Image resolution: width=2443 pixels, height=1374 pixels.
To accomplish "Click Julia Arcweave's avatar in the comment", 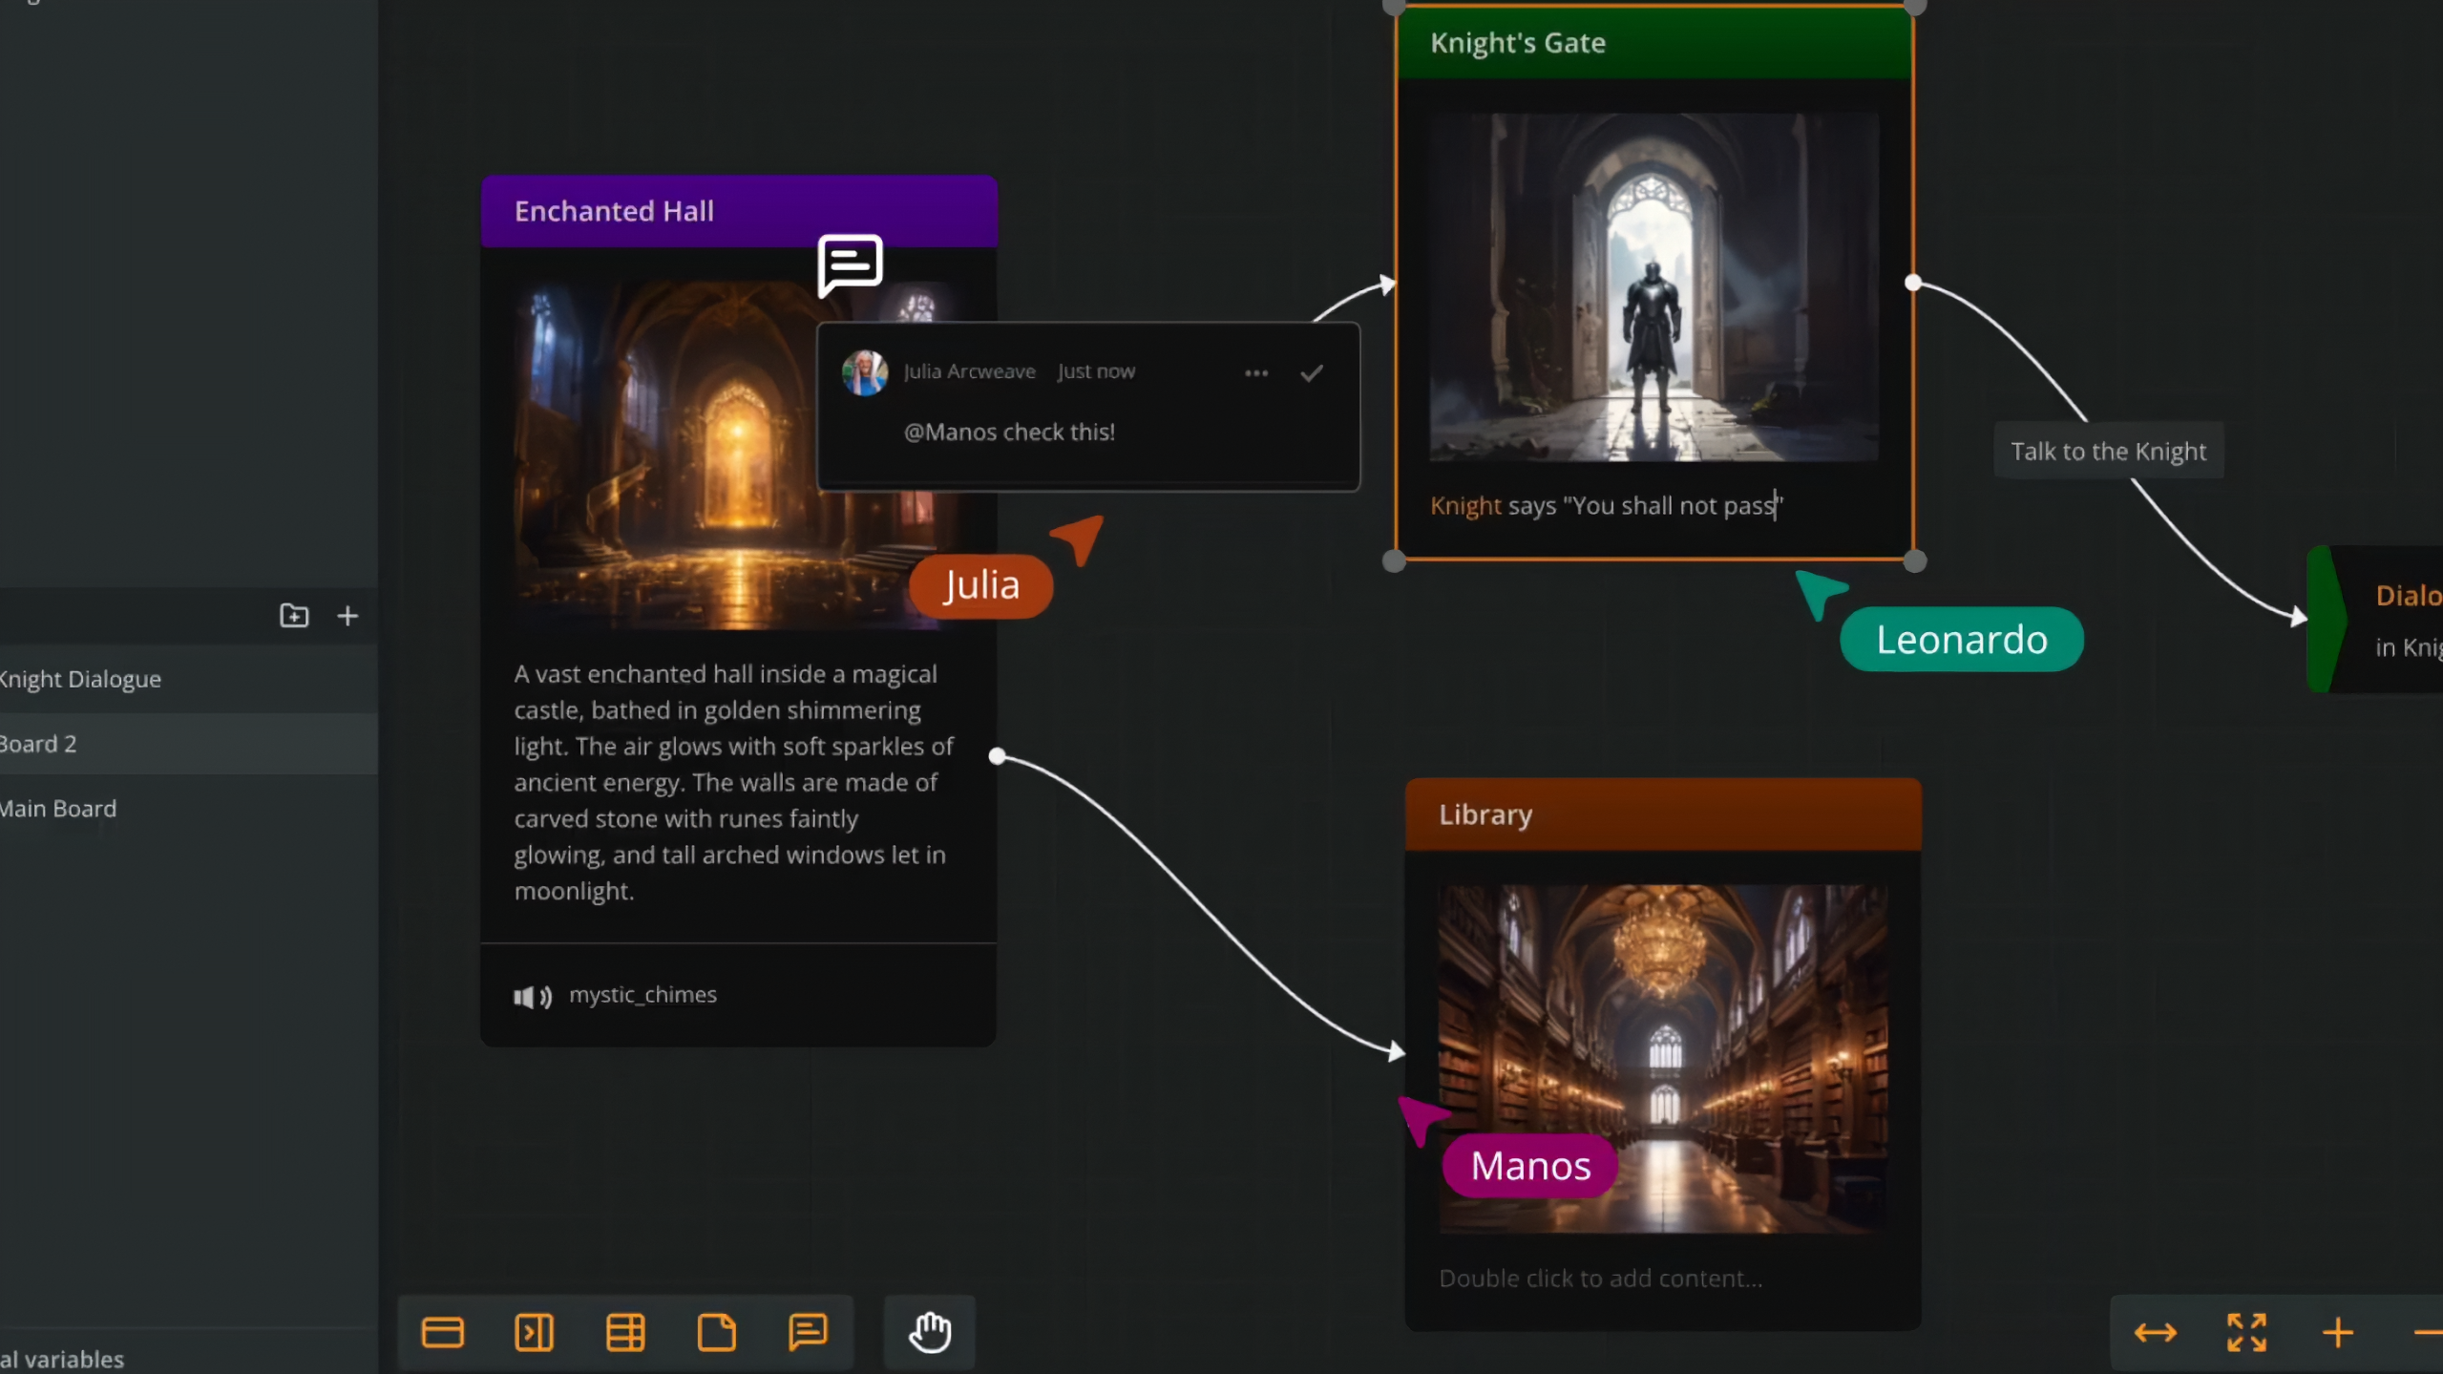I will pyautogui.click(x=863, y=371).
